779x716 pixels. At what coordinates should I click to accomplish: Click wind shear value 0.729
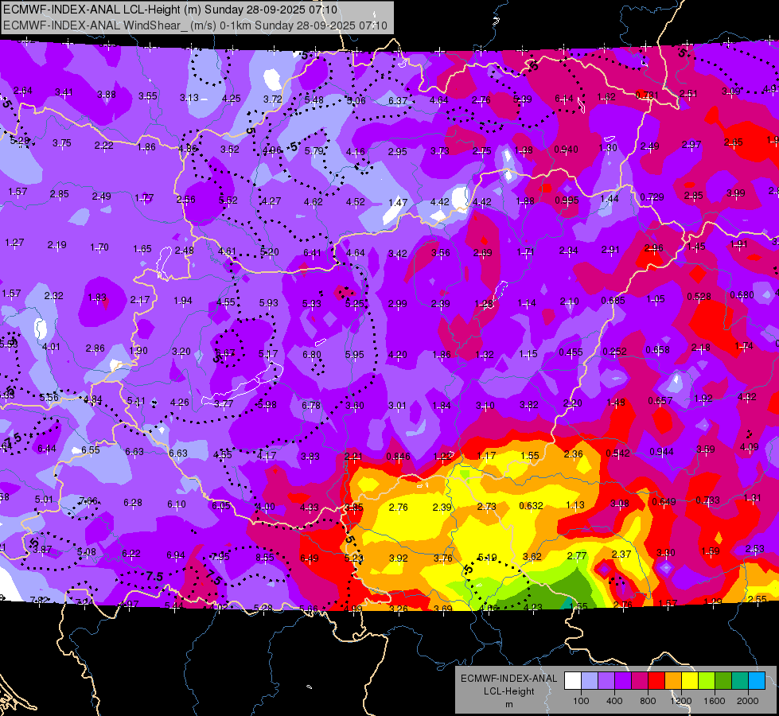click(x=652, y=197)
